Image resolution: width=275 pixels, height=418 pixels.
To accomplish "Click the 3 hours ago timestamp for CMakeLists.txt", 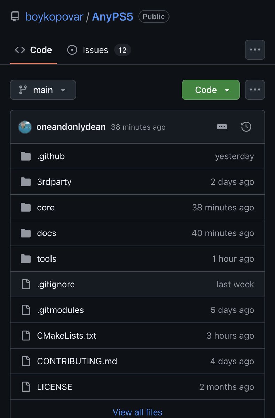I will tap(230, 335).
